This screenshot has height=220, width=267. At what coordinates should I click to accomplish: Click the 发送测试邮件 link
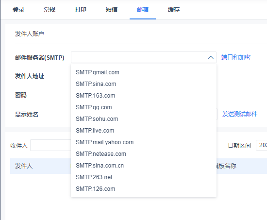pyautogui.click(x=240, y=114)
